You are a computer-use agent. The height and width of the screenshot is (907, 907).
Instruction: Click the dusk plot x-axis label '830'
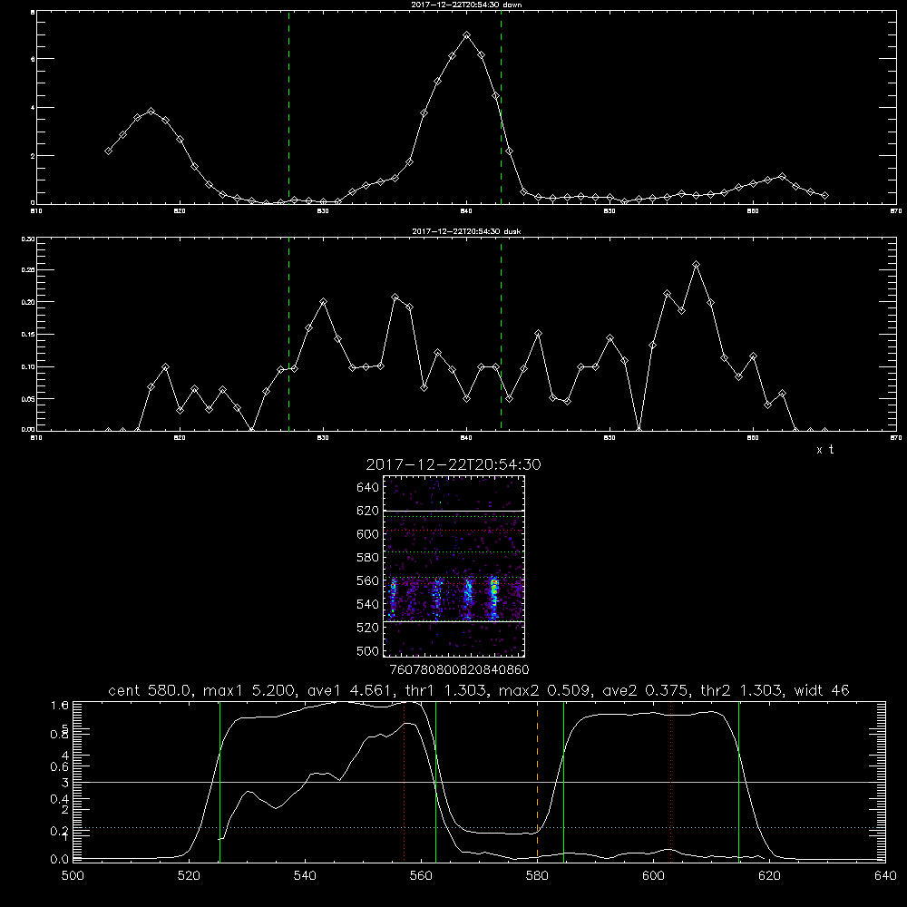tap(324, 438)
